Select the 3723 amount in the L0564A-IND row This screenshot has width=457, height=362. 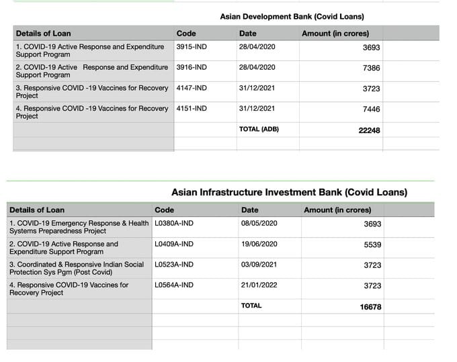pyautogui.click(x=343, y=289)
